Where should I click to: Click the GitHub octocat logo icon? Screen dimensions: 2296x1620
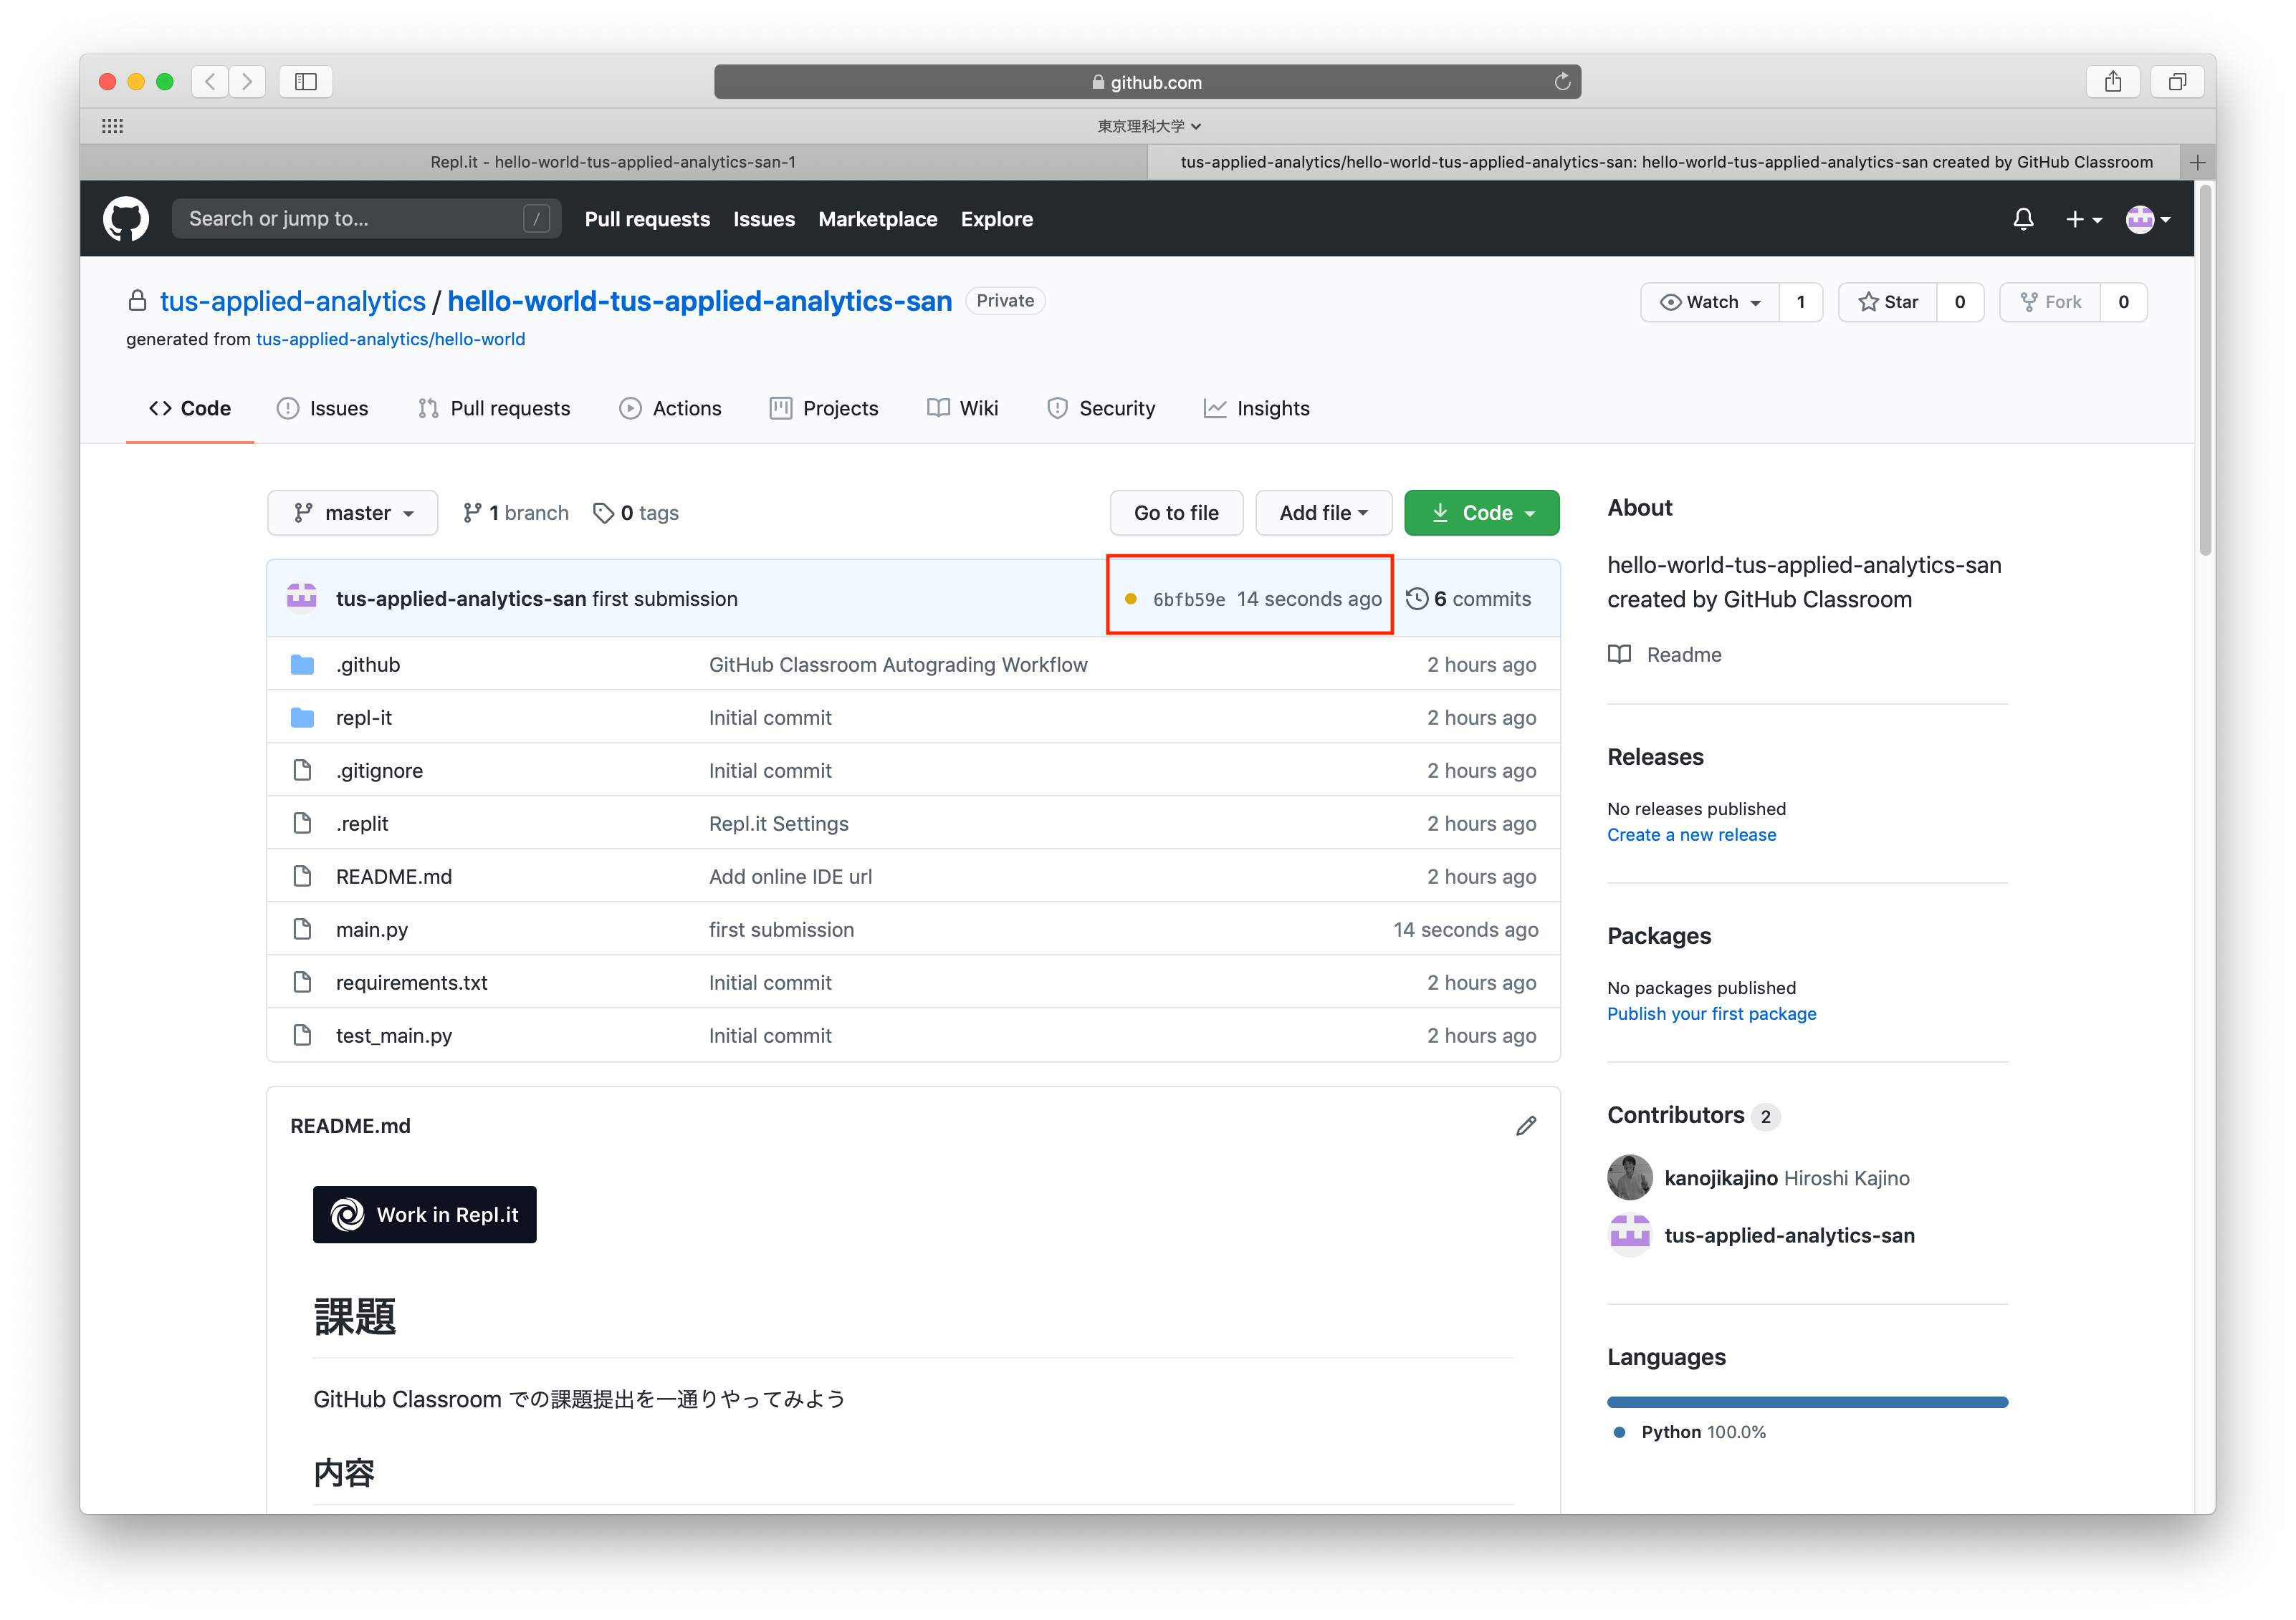click(132, 219)
